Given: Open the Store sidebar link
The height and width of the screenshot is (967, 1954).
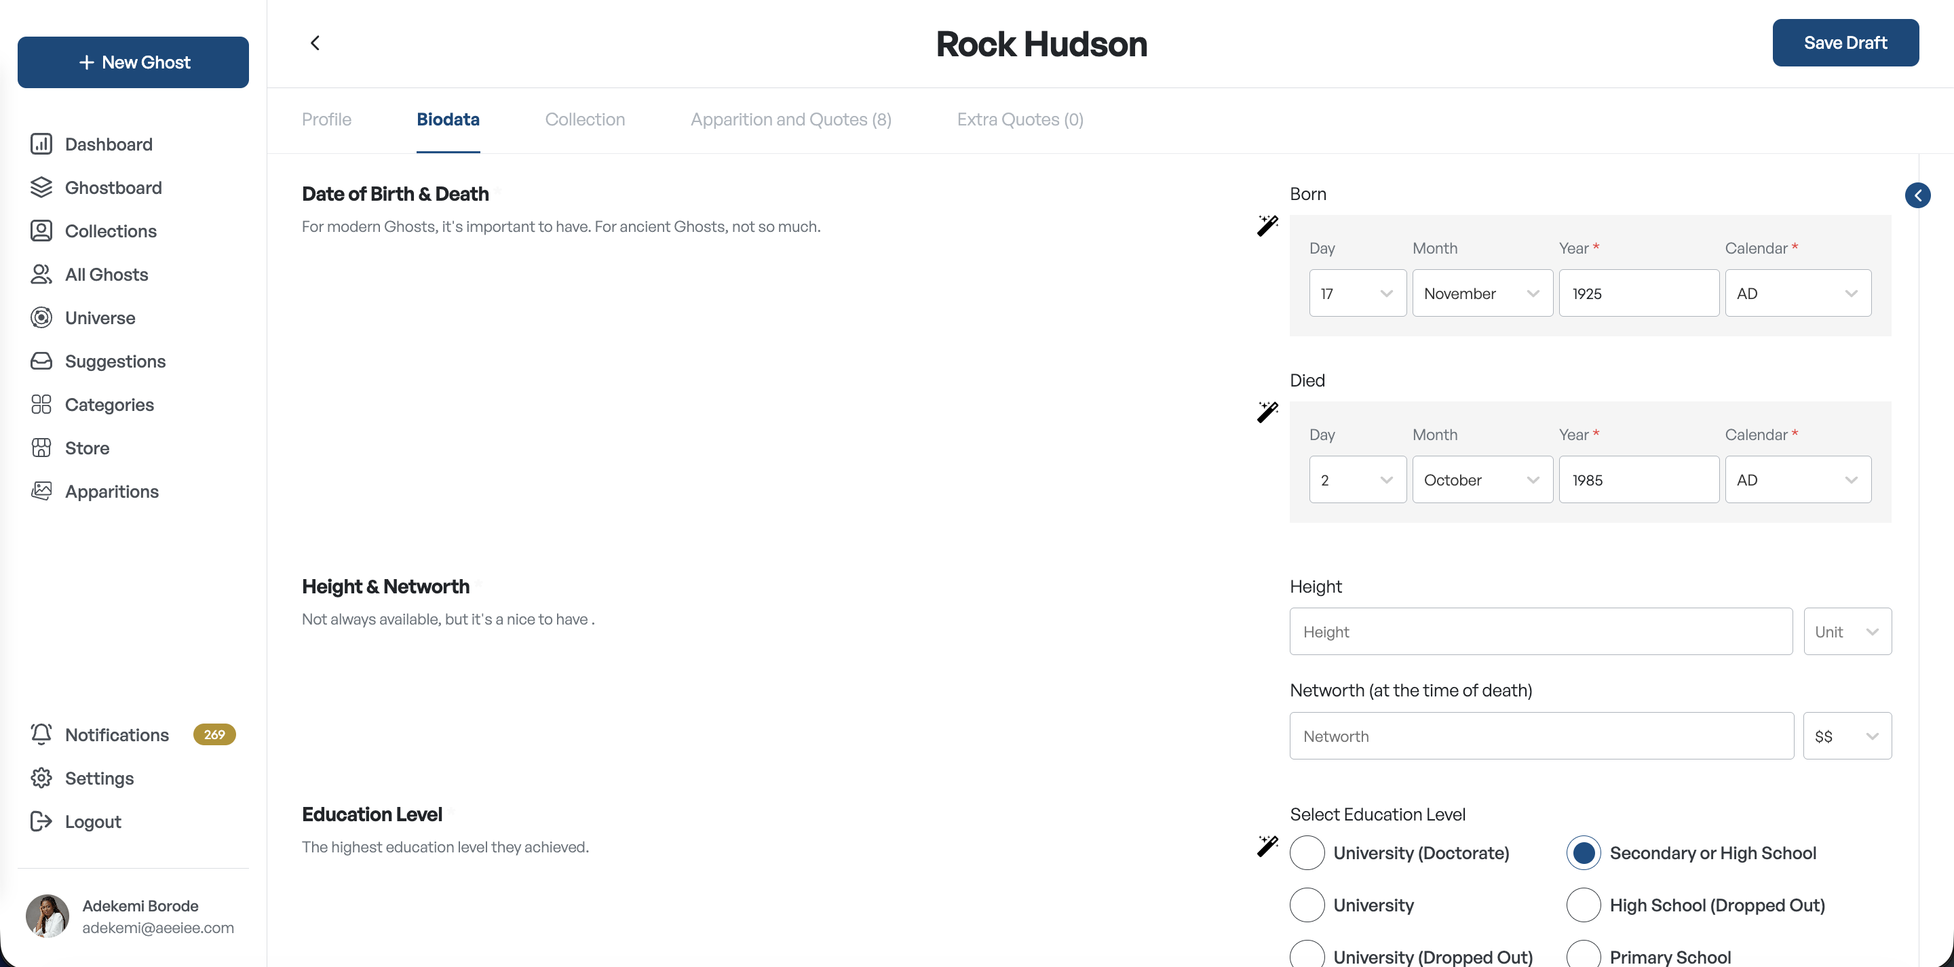Looking at the screenshot, I should tap(88, 448).
